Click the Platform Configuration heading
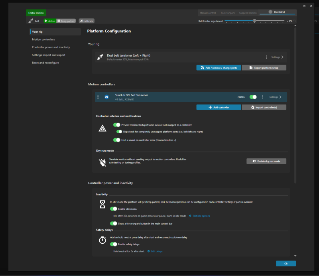The height and width of the screenshot is (276, 319). [x=109, y=31]
